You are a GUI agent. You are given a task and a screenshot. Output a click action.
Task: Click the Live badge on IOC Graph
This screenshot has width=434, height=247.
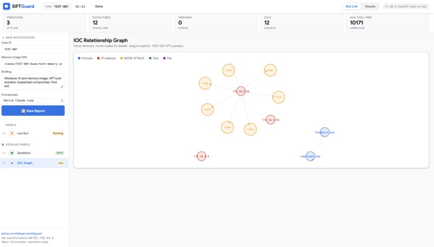61,163
